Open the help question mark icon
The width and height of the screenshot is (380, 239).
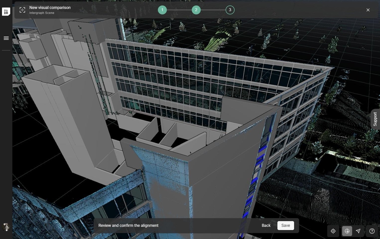tap(372, 231)
